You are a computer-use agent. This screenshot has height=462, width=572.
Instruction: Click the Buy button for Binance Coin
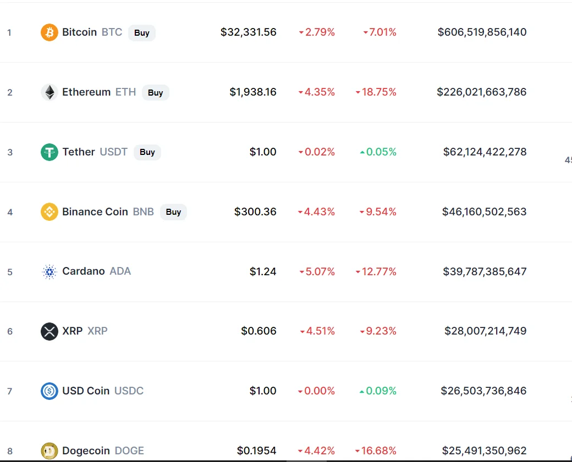pos(173,211)
